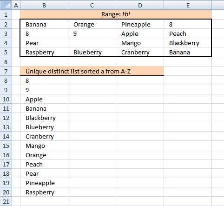
Task: Select column A header
Action: [x=16, y=5]
